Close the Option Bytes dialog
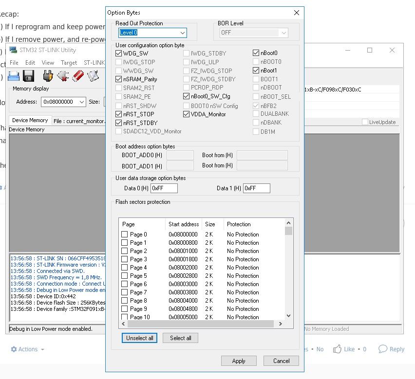 pyautogui.click(x=297, y=13)
